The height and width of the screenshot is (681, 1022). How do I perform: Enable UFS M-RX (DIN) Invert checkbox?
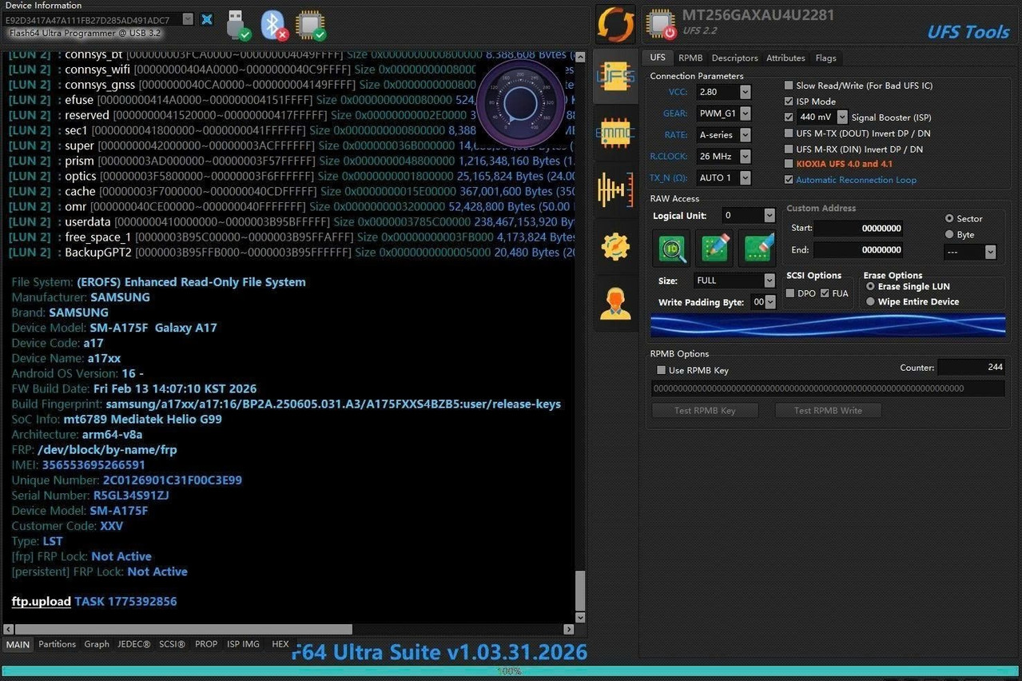[x=789, y=149]
